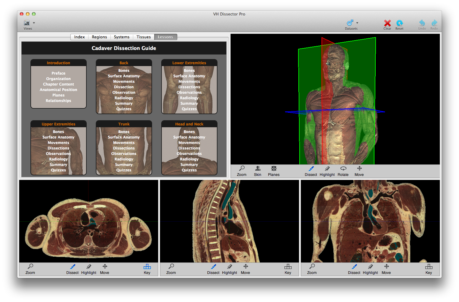Viewport: 459px width, 302px height.
Task: Toggle Key in axial cross-section view
Action: 147,269
